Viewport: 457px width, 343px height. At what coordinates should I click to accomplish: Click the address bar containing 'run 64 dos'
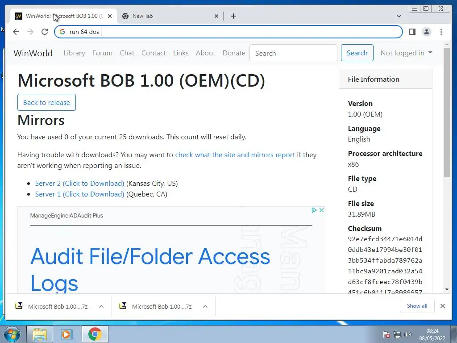[228, 32]
